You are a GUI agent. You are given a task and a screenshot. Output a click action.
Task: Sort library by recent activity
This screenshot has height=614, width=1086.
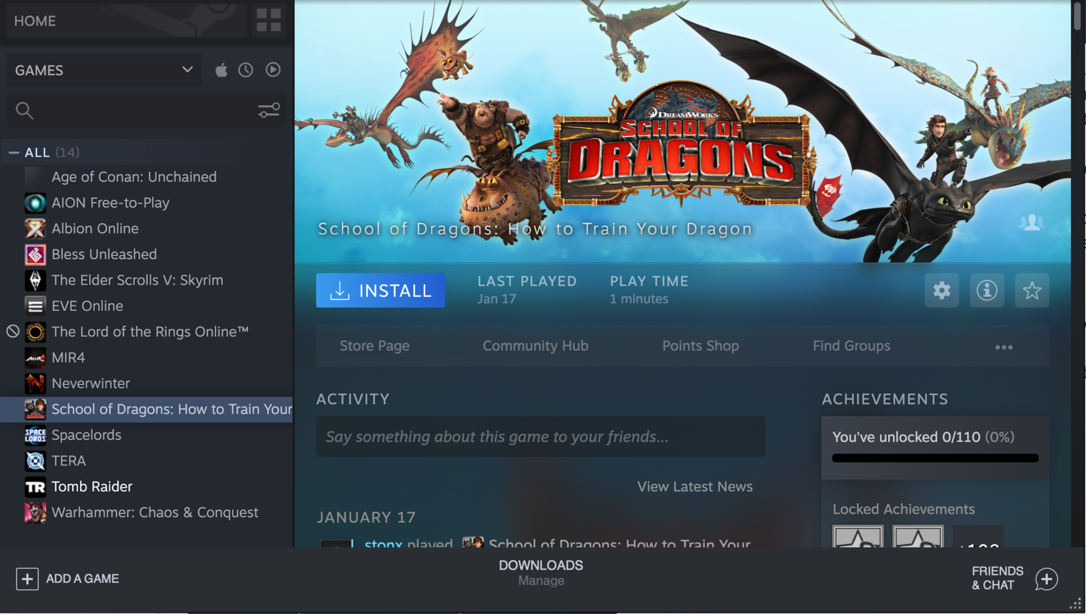coord(246,70)
